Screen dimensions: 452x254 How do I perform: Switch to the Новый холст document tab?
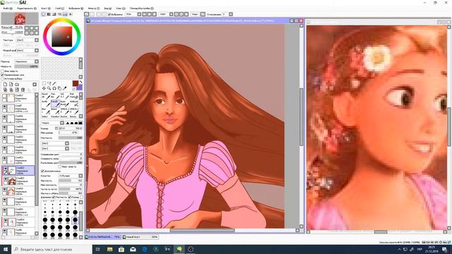point(141,237)
